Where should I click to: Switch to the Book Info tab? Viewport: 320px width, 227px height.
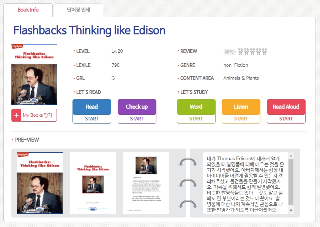28,10
